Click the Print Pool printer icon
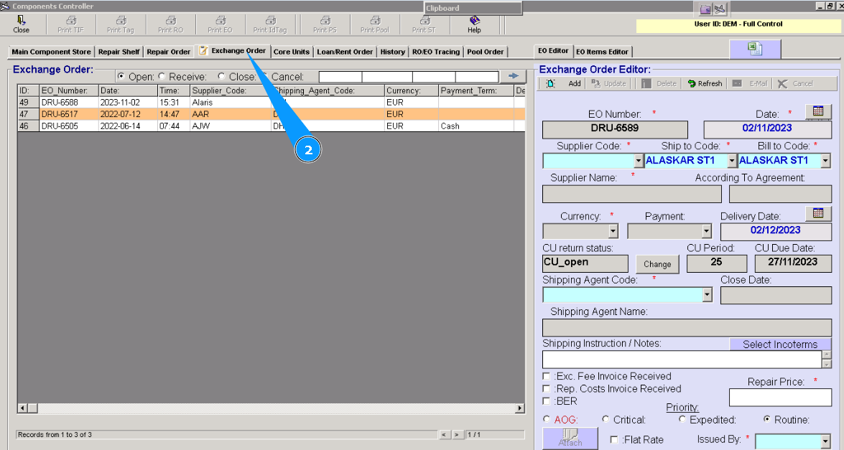The height and width of the screenshot is (450, 844). pyautogui.click(x=375, y=20)
